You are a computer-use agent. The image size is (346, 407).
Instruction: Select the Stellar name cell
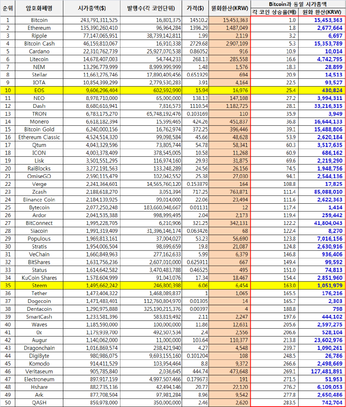[x=39, y=75]
